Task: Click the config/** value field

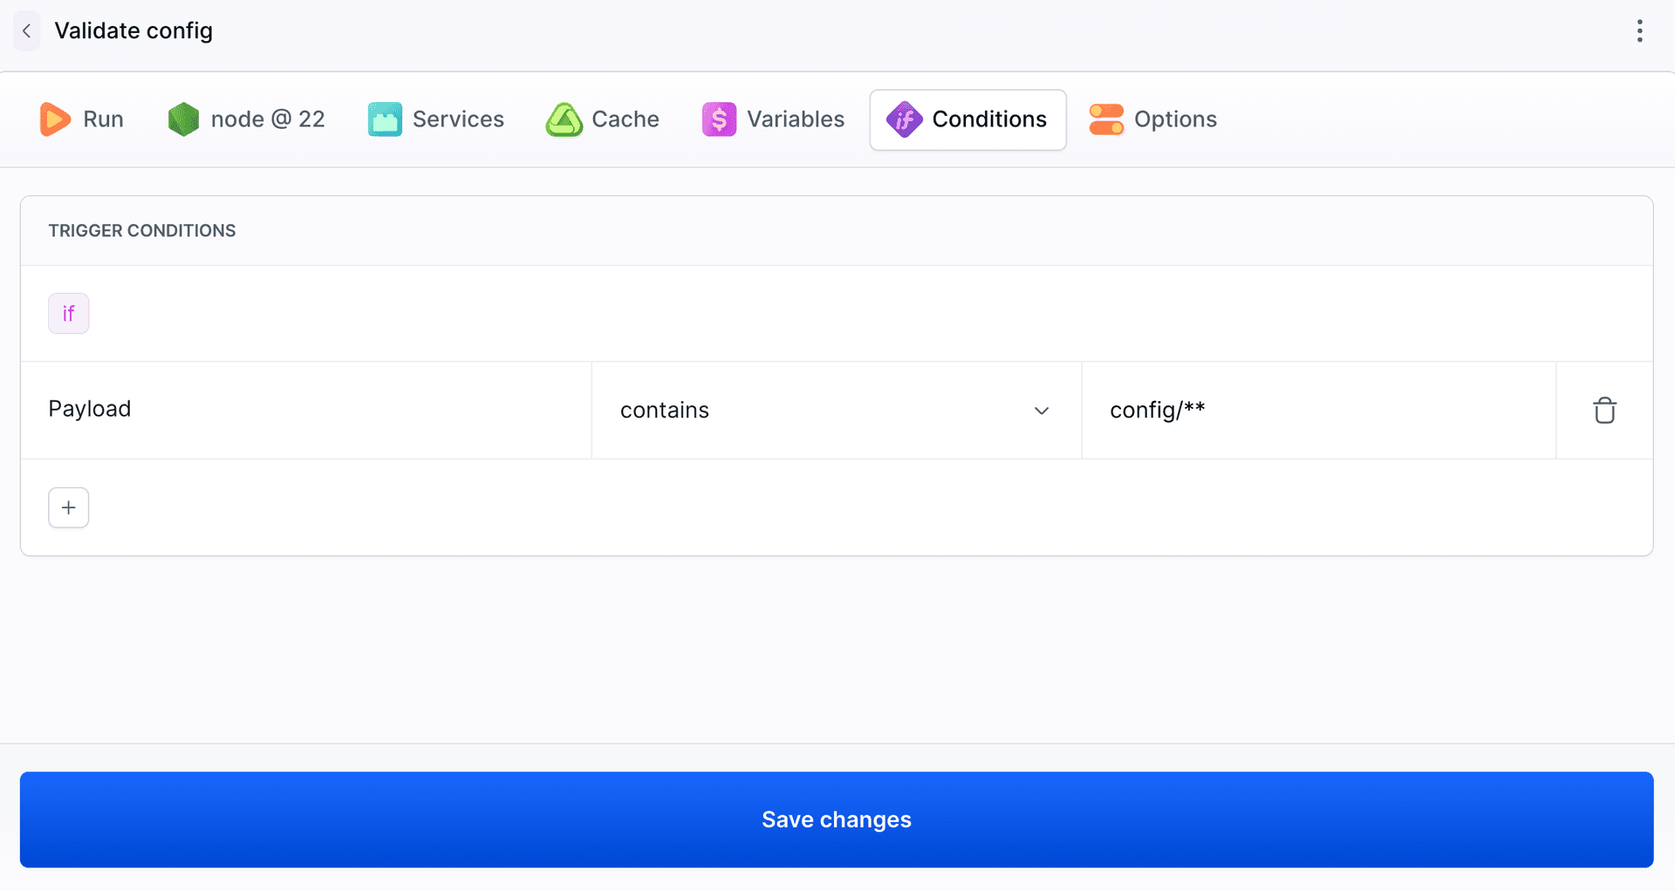Action: 1319,411
